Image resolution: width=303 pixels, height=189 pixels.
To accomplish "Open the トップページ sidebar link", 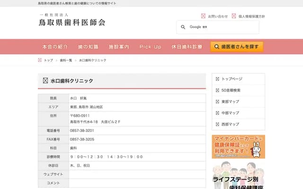I will tap(232, 79).
